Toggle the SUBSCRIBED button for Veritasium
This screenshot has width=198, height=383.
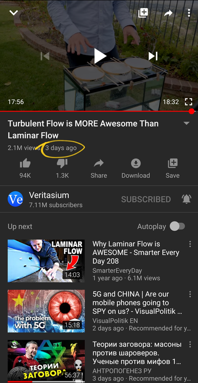click(146, 199)
